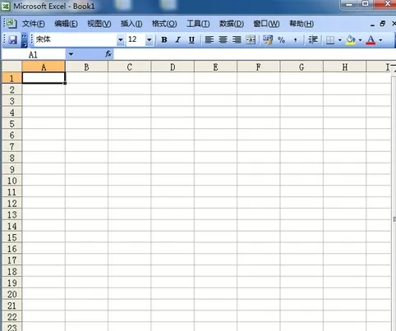Screen dimensions: 396x331
Task: Open the font size dropdown list
Action: coord(149,40)
